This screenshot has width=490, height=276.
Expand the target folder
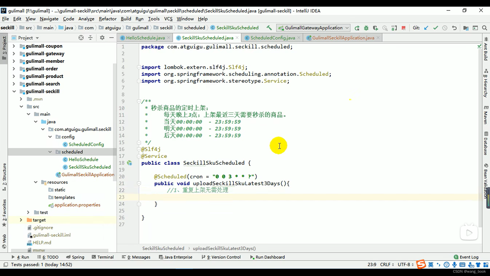click(x=21, y=220)
